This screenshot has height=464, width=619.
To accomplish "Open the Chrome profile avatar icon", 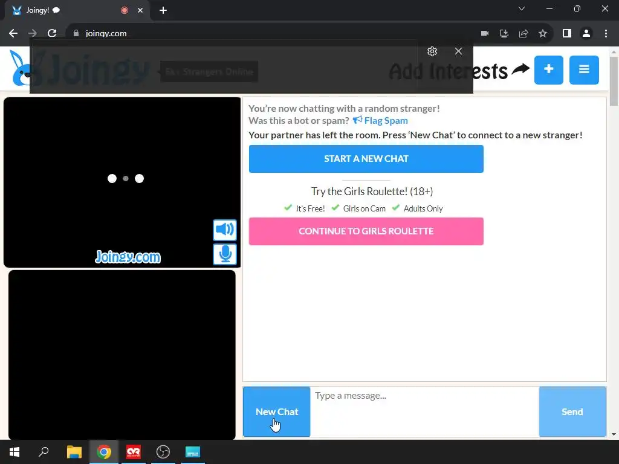I will [x=586, y=34].
